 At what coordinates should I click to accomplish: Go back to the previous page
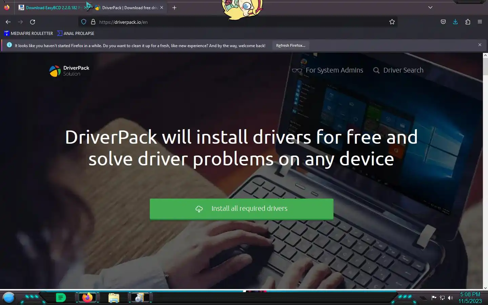8,22
